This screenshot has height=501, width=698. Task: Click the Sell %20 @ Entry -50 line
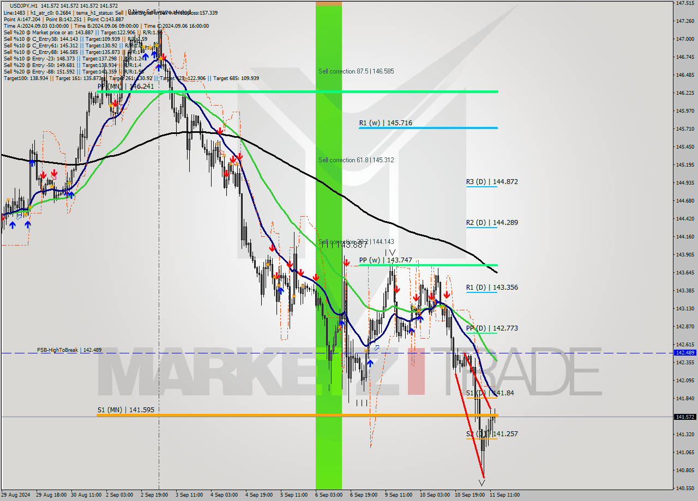(73, 65)
